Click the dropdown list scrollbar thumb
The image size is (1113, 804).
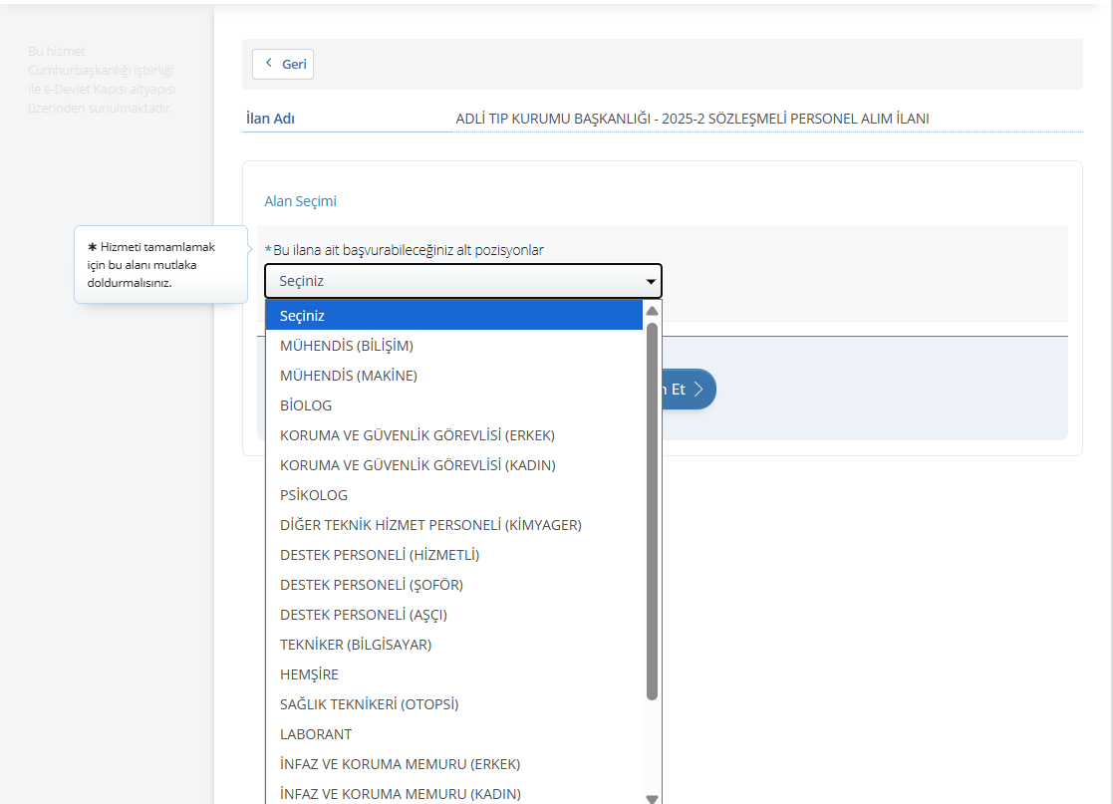tap(652, 511)
